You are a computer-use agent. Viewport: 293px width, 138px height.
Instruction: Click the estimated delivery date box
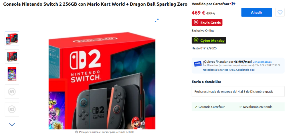238,91
